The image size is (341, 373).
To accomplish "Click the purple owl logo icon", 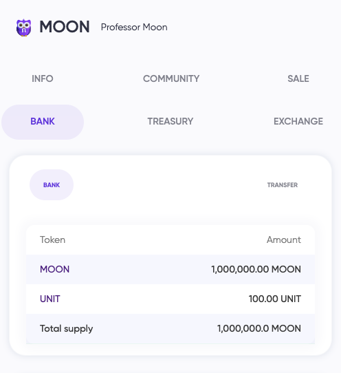I will 23,28.
